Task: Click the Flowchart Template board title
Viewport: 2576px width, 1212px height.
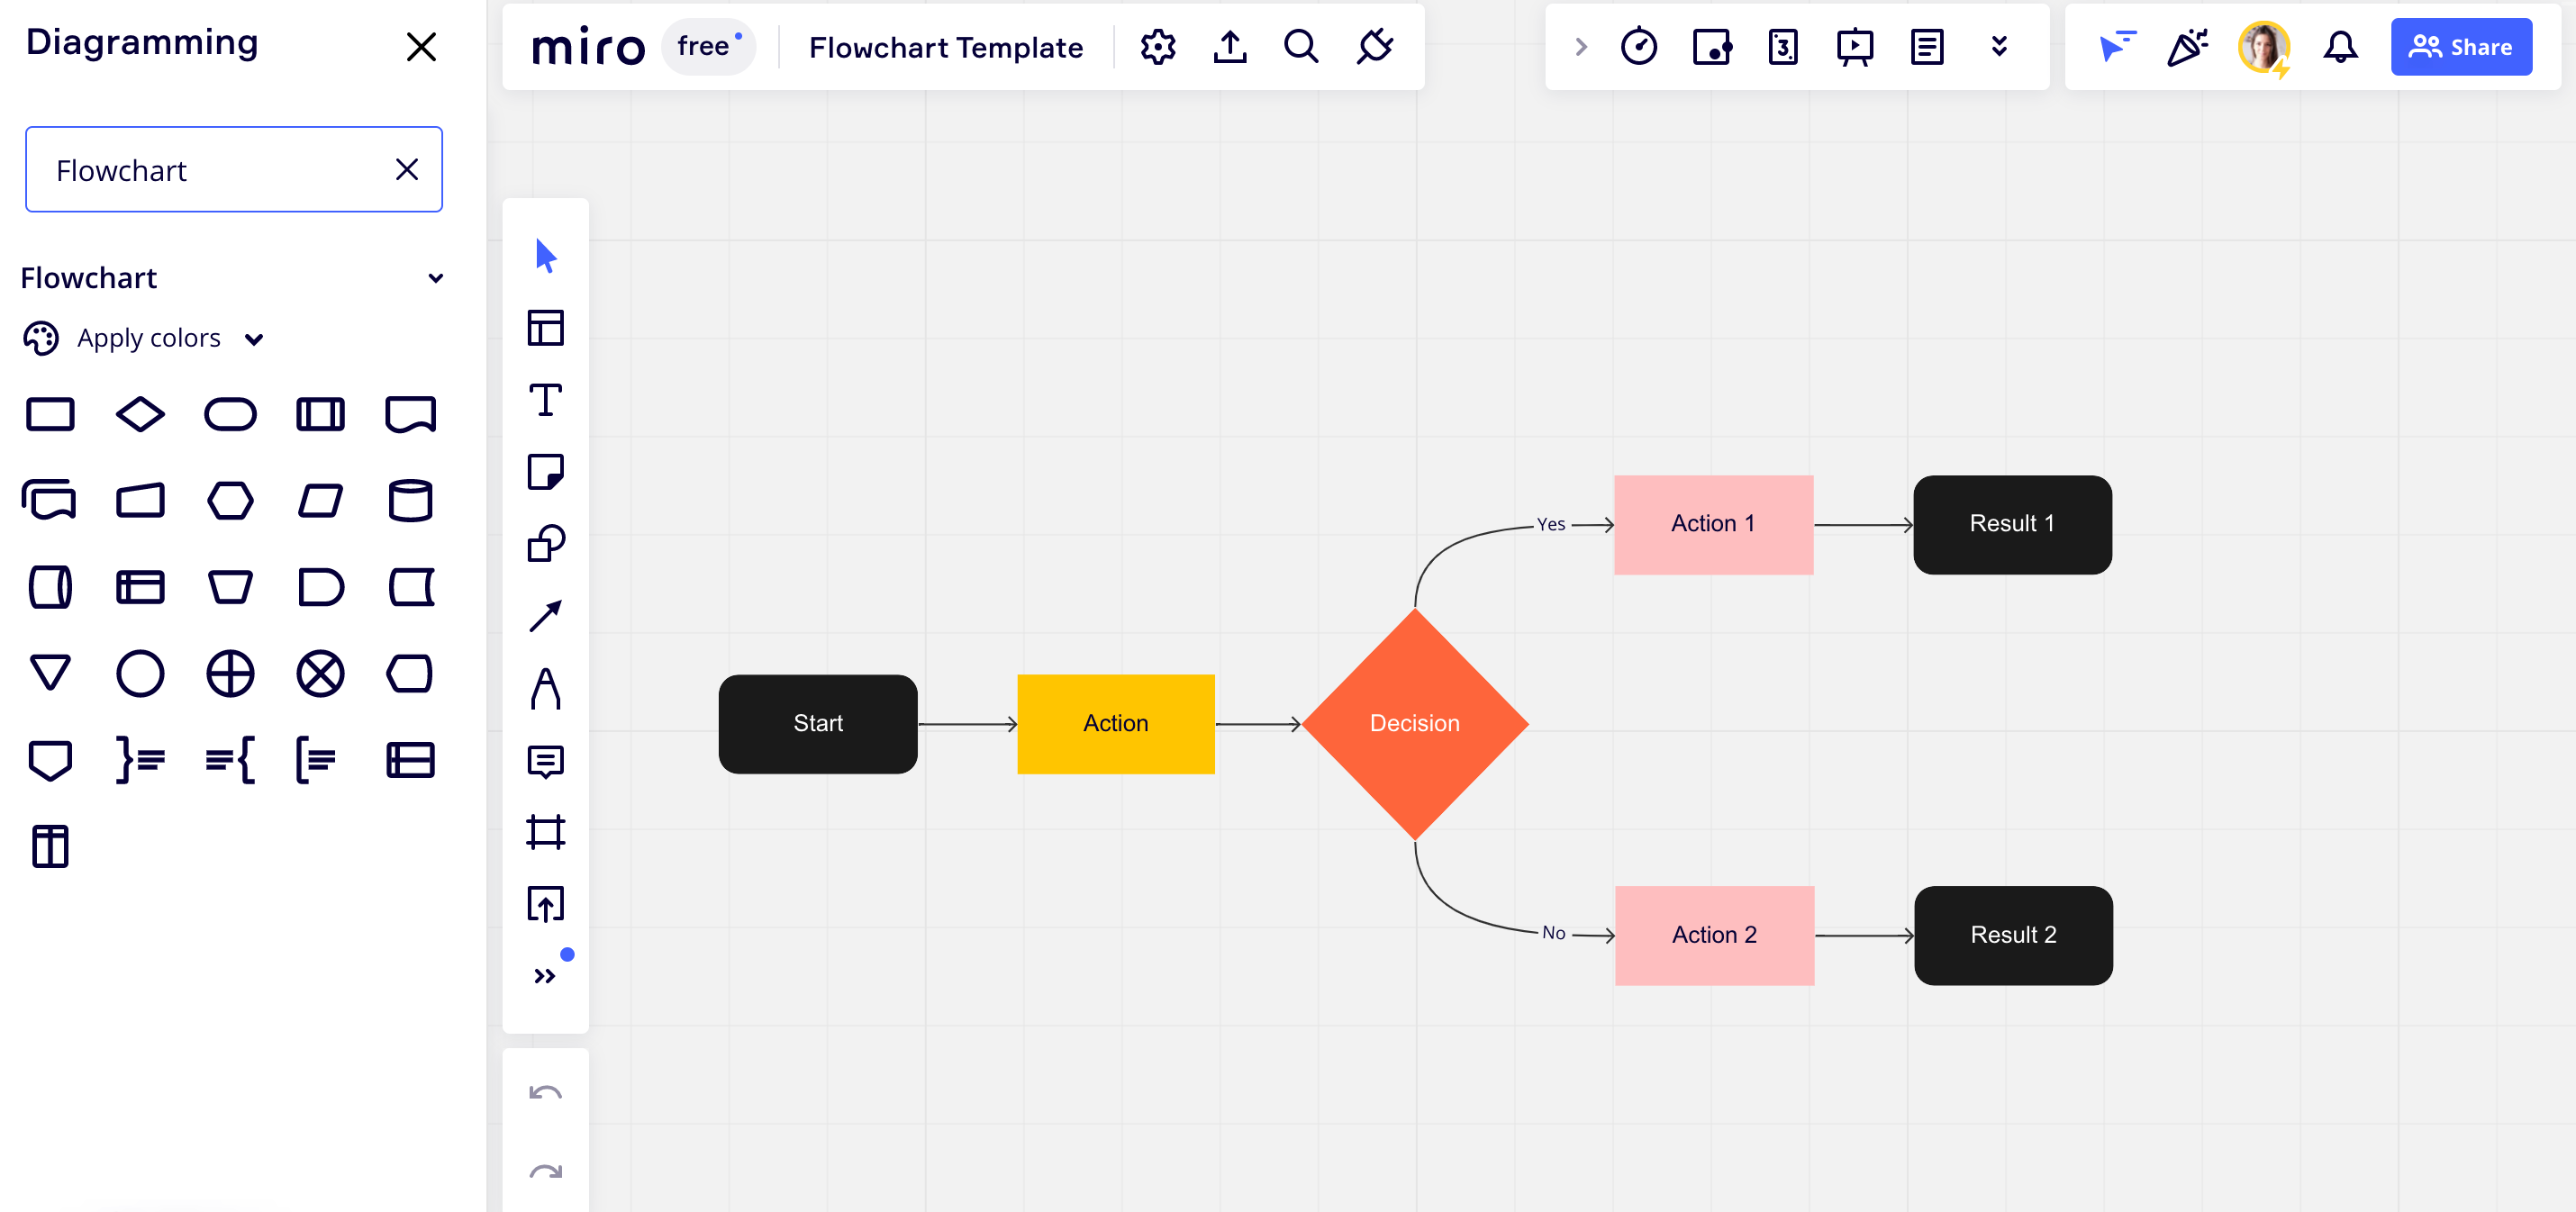Action: (x=945, y=47)
